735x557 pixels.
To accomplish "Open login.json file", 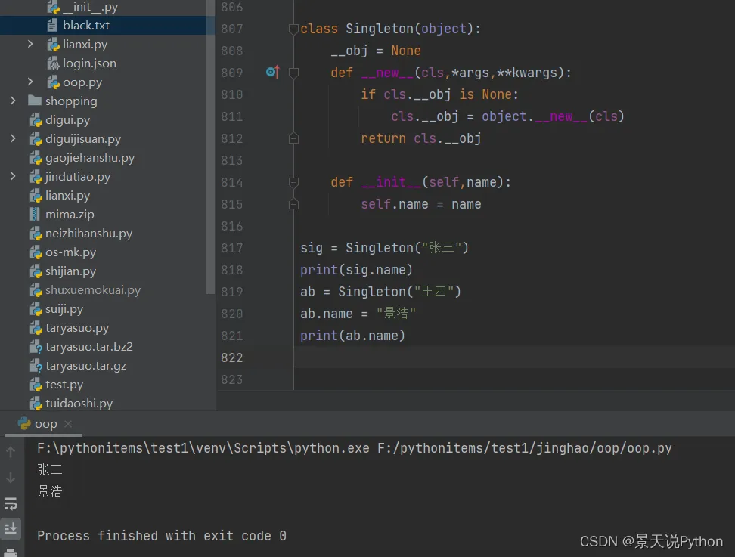I will click(x=89, y=63).
